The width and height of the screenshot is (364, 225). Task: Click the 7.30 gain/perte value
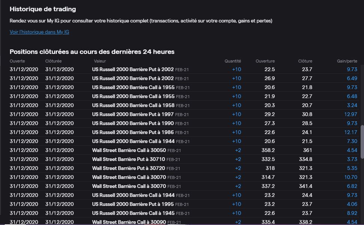pyautogui.click(x=352, y=141)
